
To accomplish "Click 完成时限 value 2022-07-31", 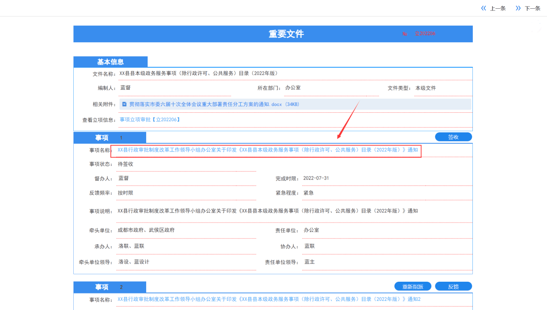I will coord(316,179).
